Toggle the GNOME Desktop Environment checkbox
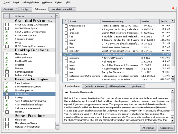The width and height of the screenshot is (178, 134). click(7, 25)
